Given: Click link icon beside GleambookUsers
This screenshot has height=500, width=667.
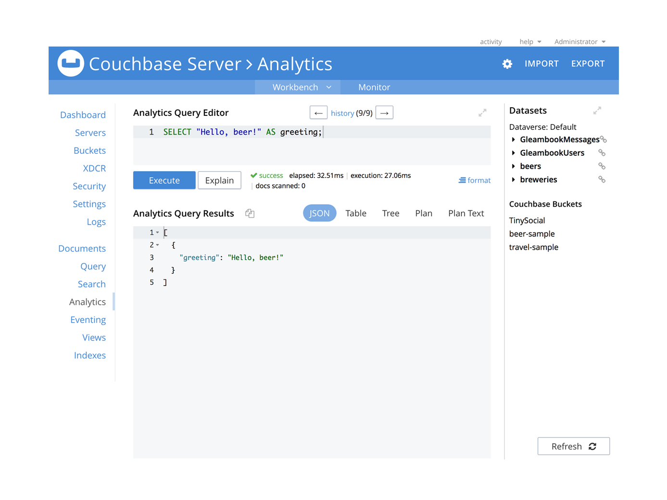Looking at the screenshot, I should click(602, 153).
